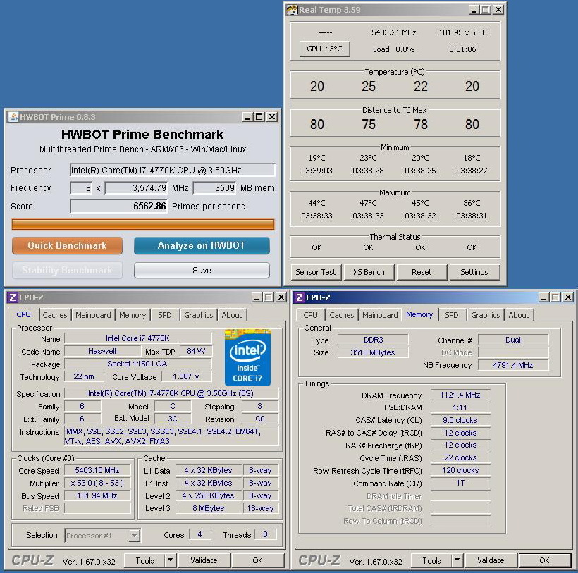Screen dimensions: 578x573
Task: Click the Multiplier x 53.0 value
Action: click(x=97, y=483)
